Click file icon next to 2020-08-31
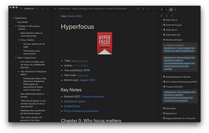 point(164,20)
